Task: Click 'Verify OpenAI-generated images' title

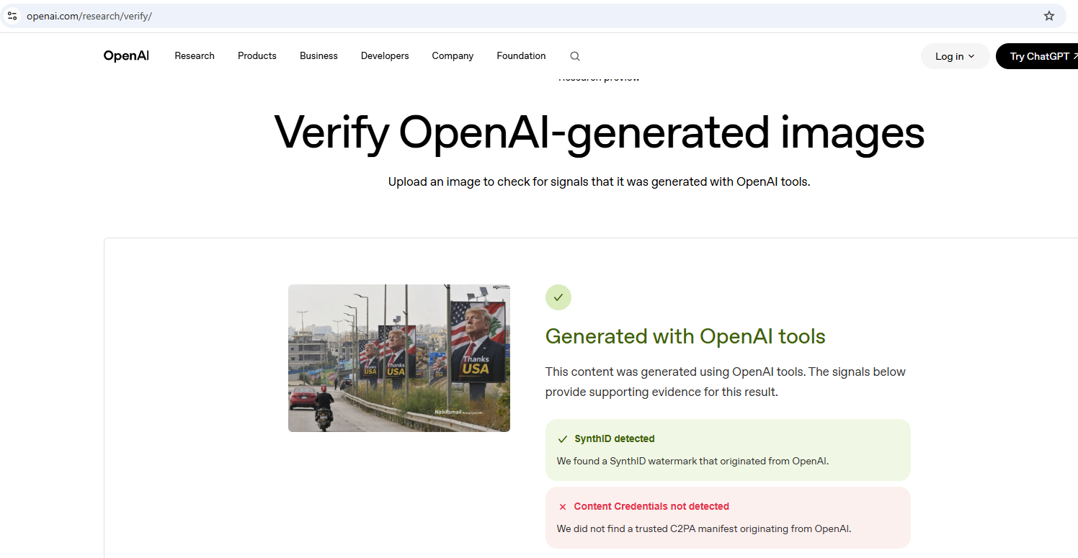Action: 600,132
